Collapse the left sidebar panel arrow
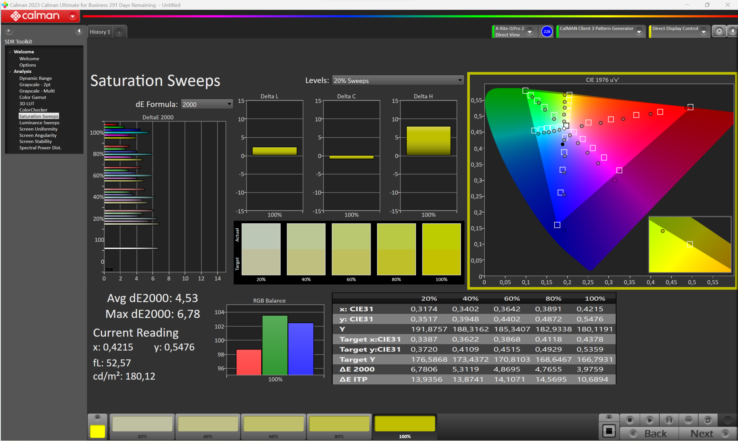Viewport: 738px width, 441px height. point(79,31)
